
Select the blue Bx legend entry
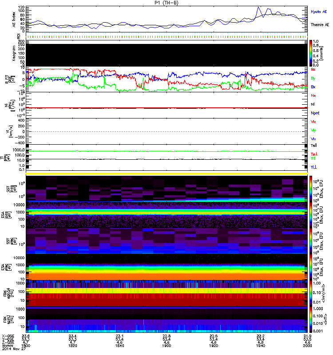click(x=313, y=87)
